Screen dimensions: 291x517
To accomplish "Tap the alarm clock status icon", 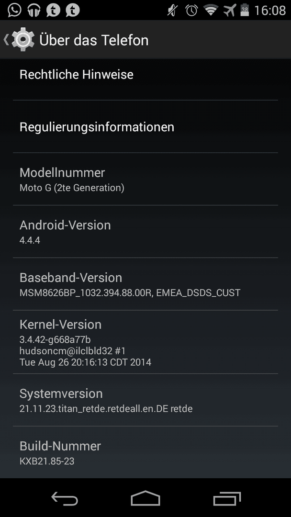I will (191, 11).
